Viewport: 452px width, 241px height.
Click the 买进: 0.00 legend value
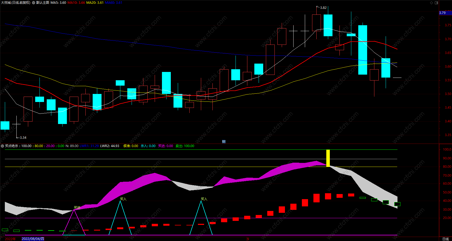pyautogui.click(x=165, y=146)
